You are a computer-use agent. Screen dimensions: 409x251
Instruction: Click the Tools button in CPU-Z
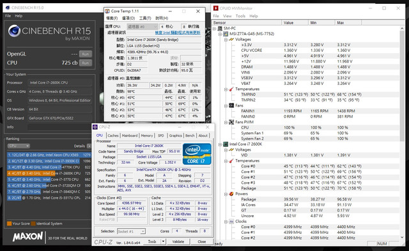[x=152, y=242]
